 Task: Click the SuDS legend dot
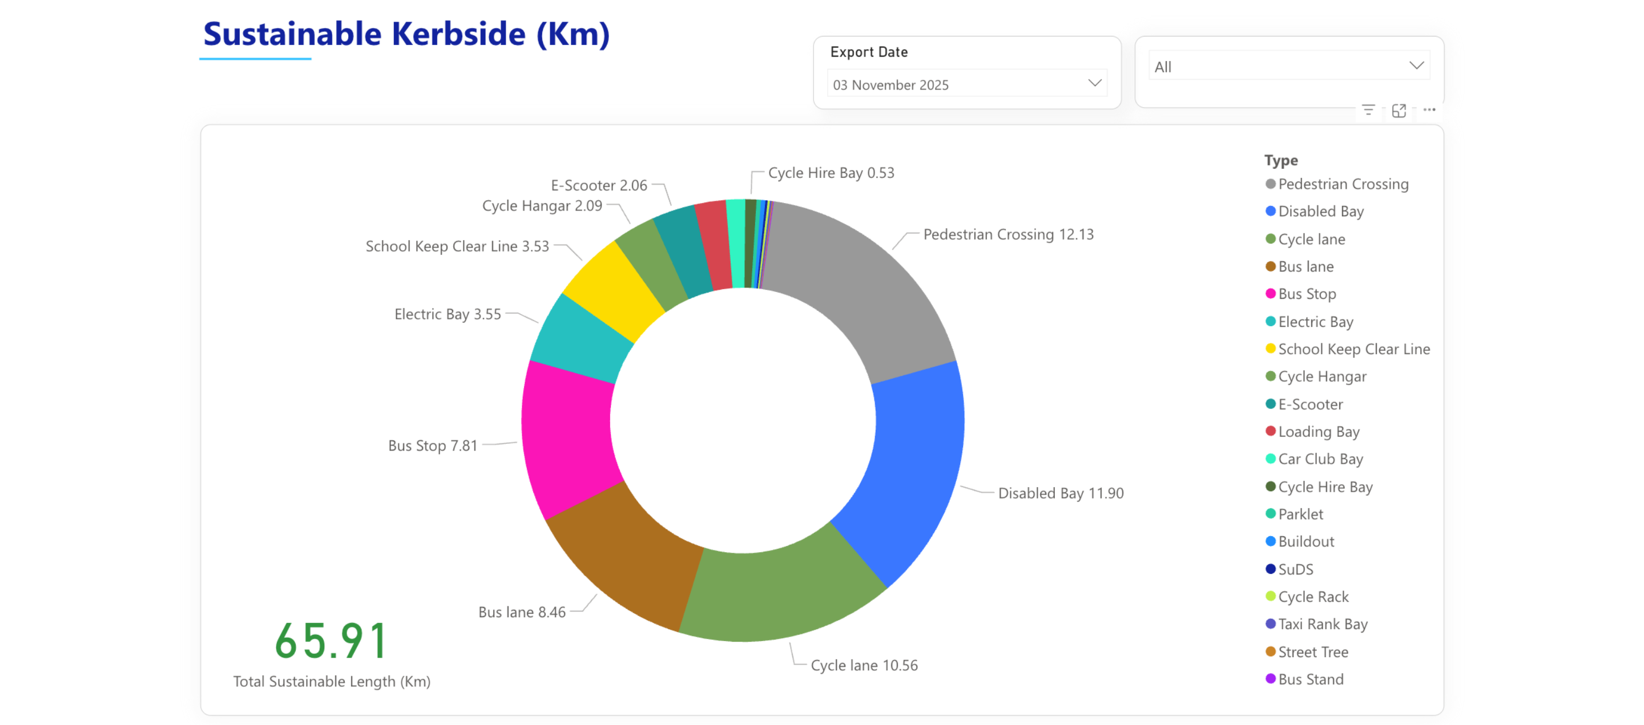(x=1270, y=569)
